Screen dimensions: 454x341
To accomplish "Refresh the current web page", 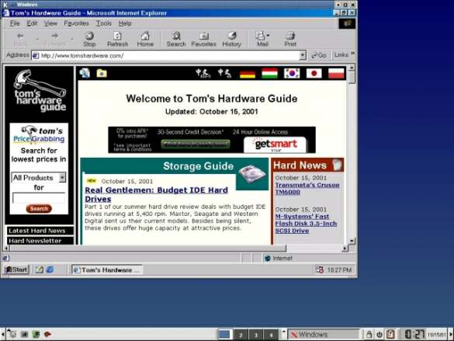I will [x=117, y=39].
